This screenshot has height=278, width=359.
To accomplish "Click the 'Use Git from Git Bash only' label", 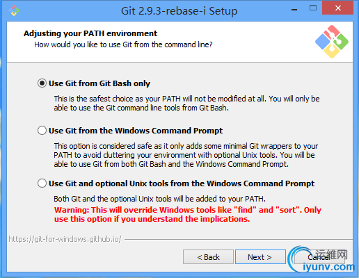I will [99, 83].
